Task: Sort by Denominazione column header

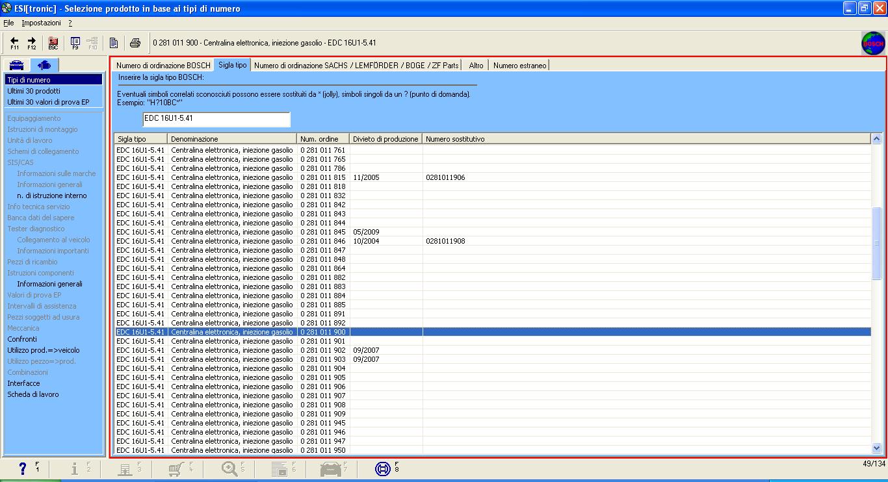Action: (232, 139)
